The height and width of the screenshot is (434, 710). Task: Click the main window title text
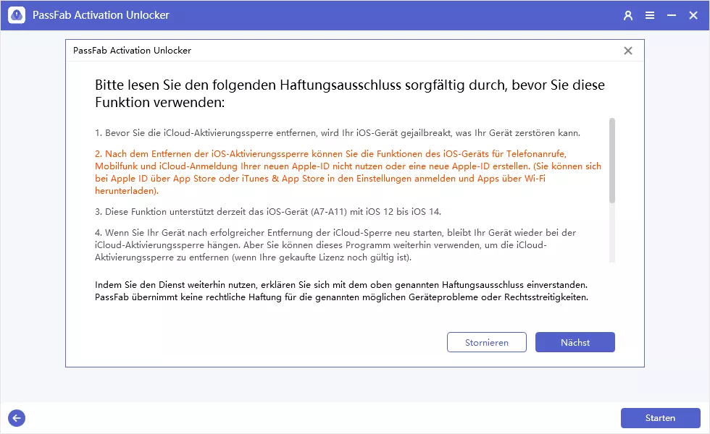point(101,15)
